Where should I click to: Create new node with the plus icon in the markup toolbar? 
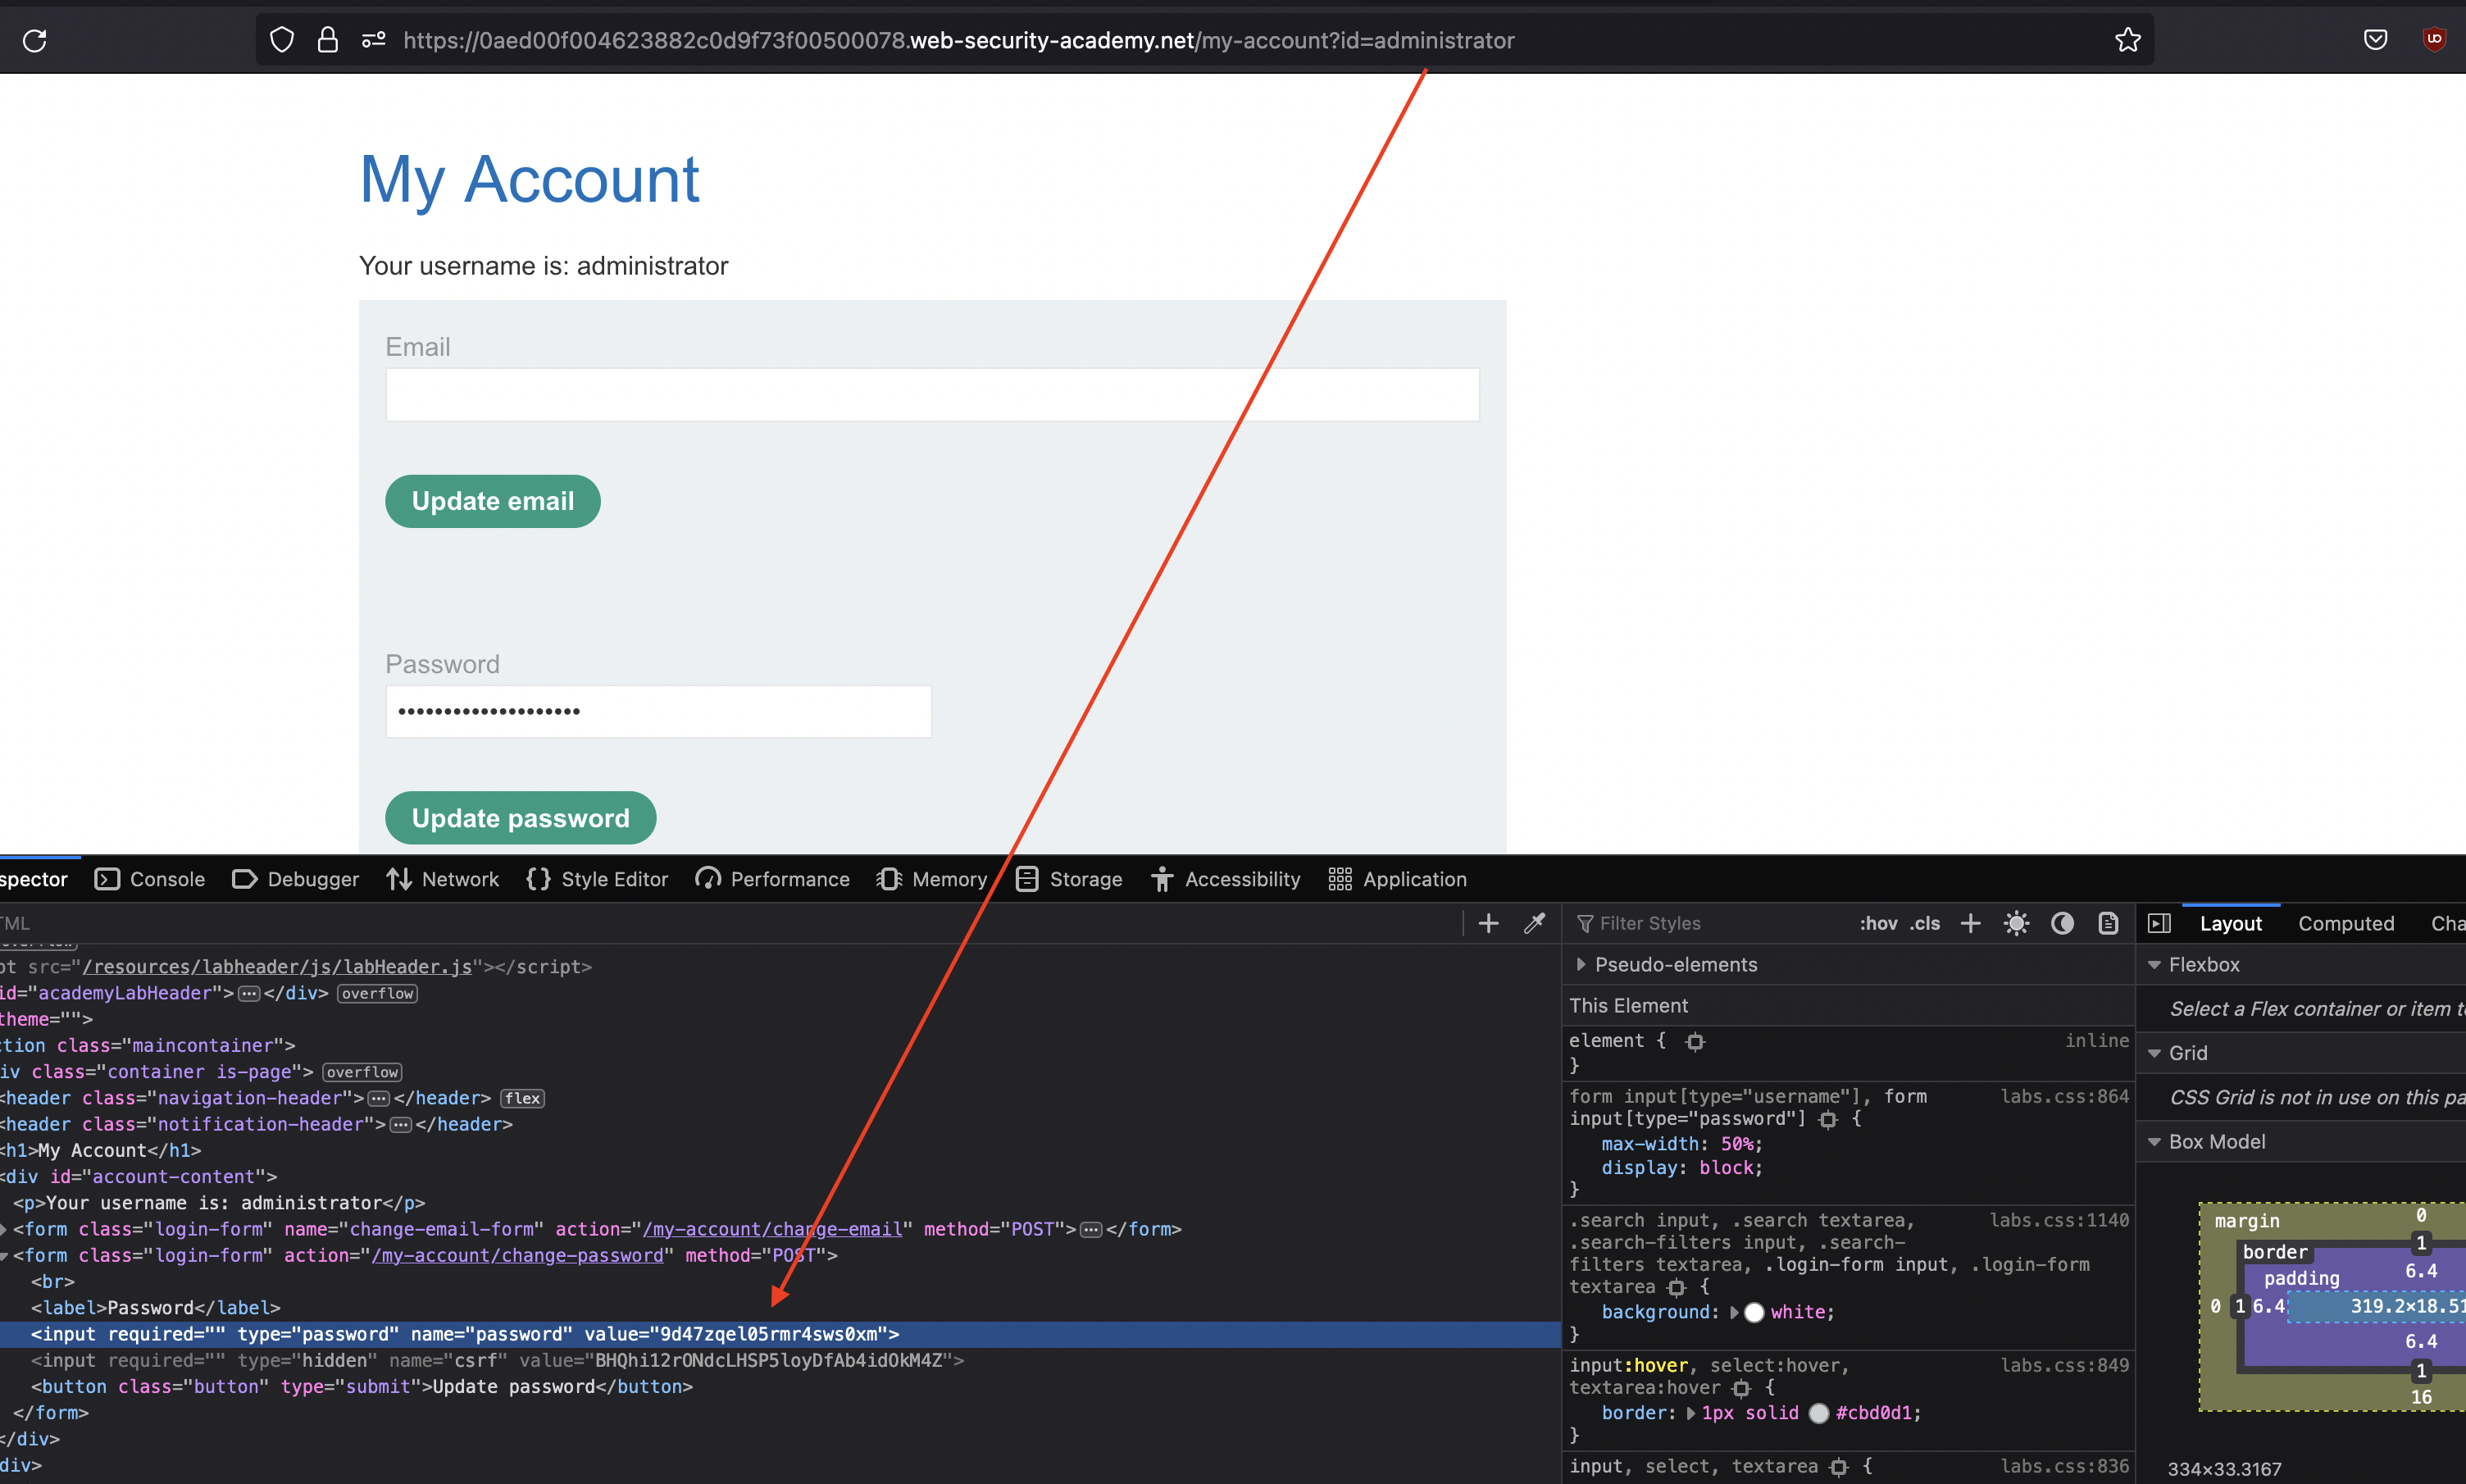coord(1489,923)
